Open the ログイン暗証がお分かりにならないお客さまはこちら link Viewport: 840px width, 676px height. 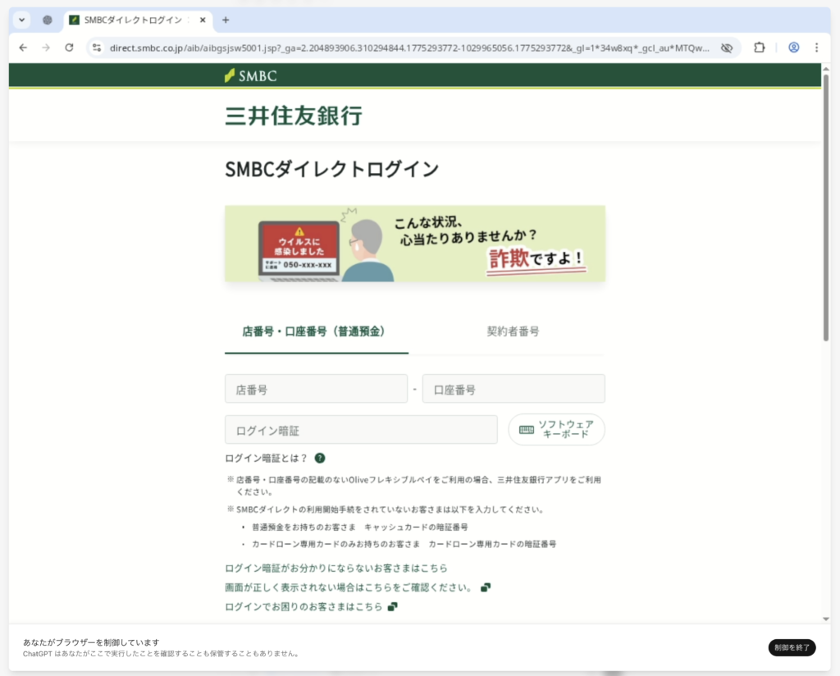336,568
